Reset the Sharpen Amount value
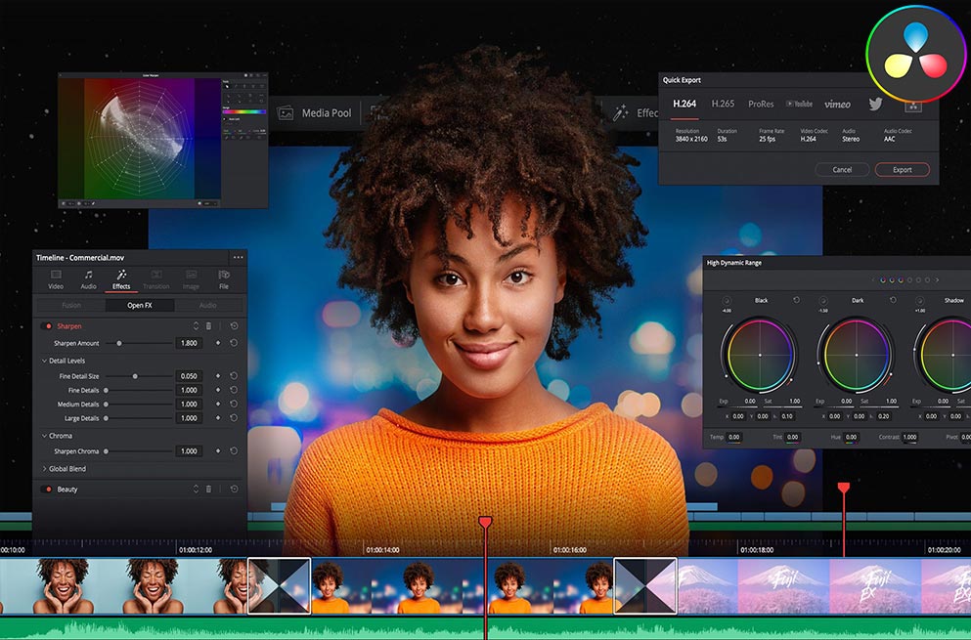971x640 pixels. point(234,344)
